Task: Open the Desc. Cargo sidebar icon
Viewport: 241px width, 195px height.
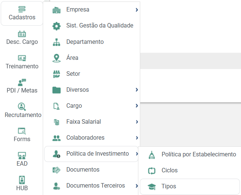Action: [x=22, y=34]
